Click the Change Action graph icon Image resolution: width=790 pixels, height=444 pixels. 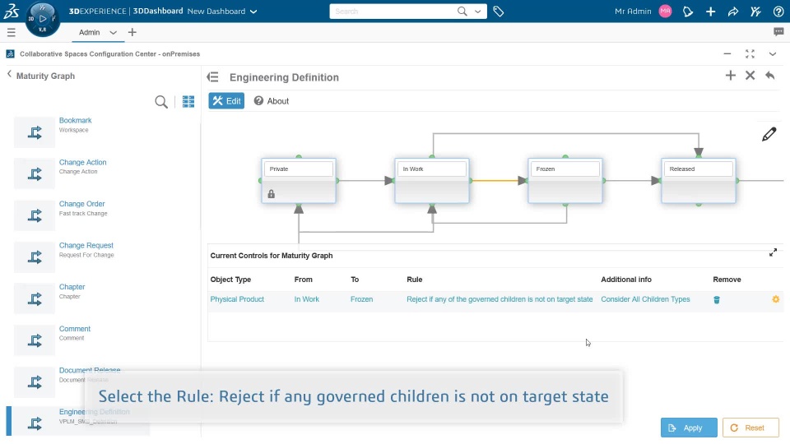click(x=35, y=174)
